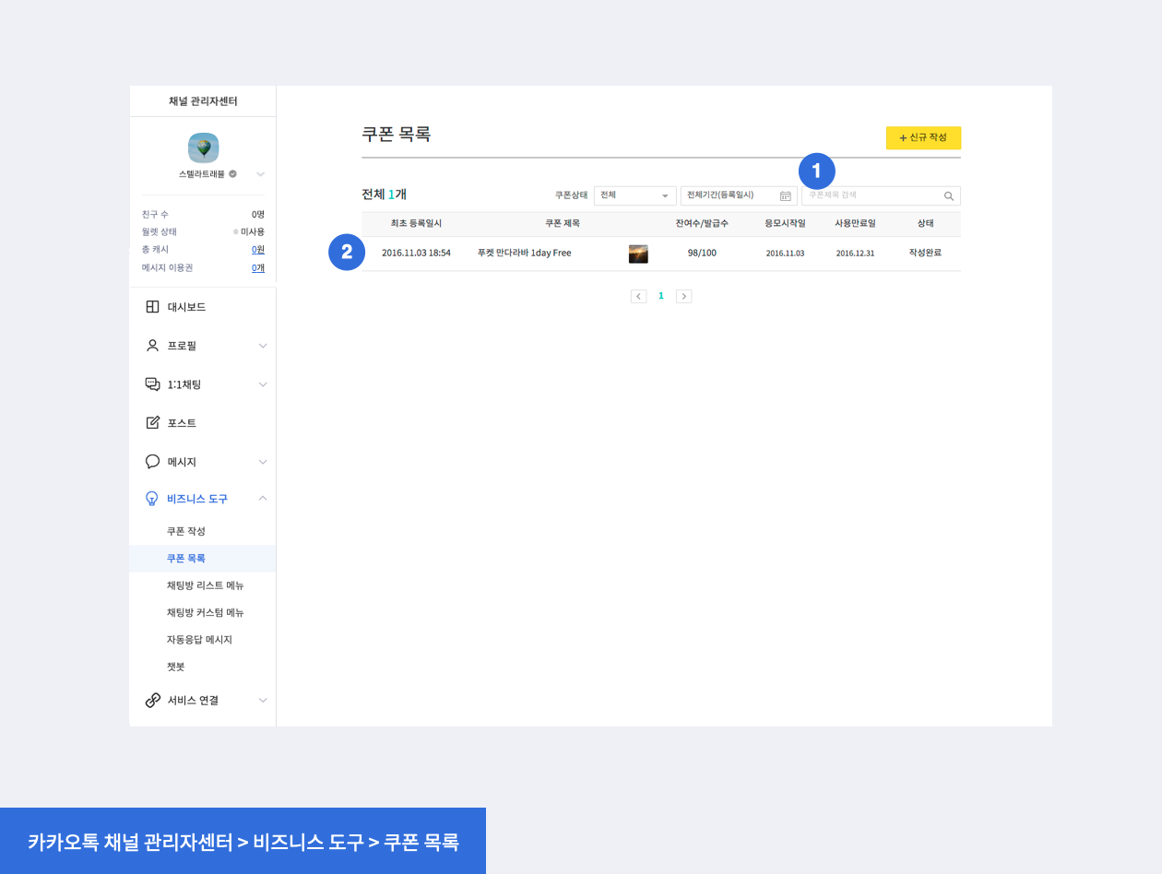Image resolution: width=1162 pixels, height=874 pixels.
Task: Click the 신규 작성 button
Action: point(923,137)
